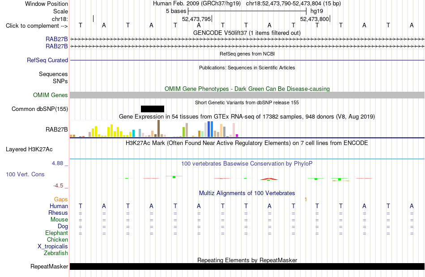
Task: Click the '5 bases' scale bar
Action: point(247,11)
